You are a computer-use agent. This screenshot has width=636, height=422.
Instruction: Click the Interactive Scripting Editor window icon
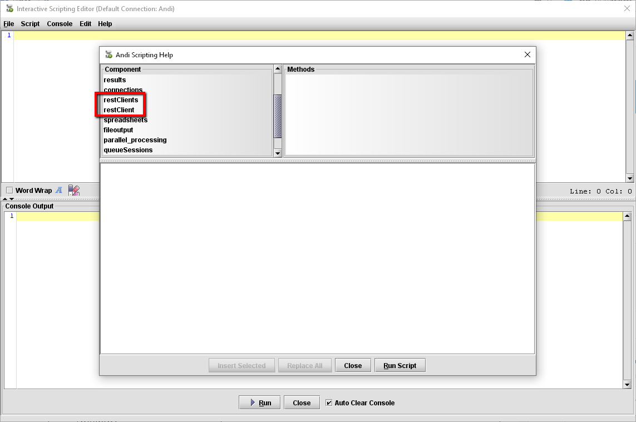click(x=9, y=8)
